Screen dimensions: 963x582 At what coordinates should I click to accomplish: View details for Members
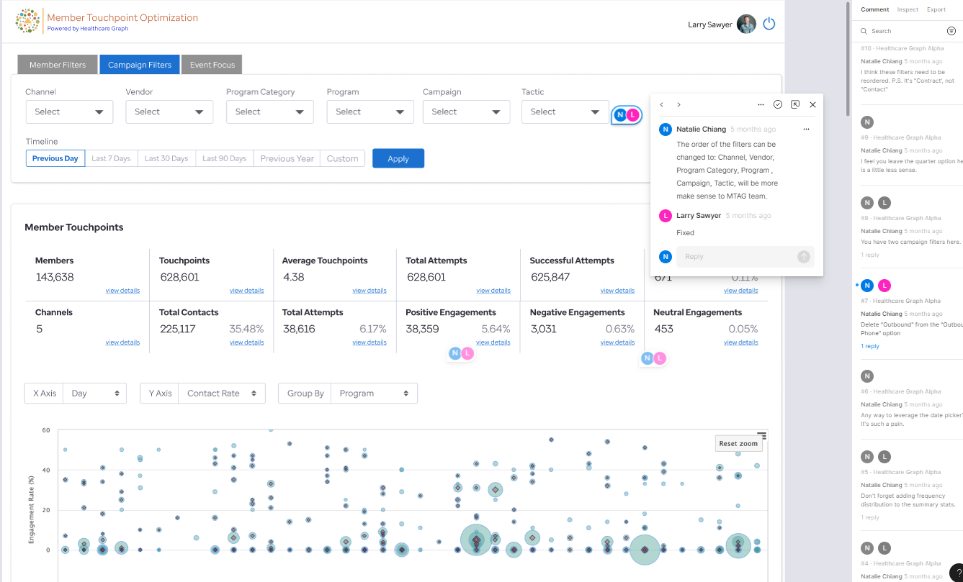tap(122, 291)
